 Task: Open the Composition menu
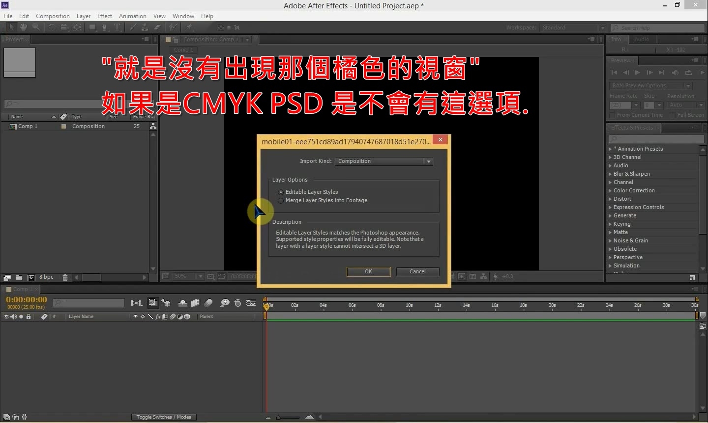[x=53, y=16]
